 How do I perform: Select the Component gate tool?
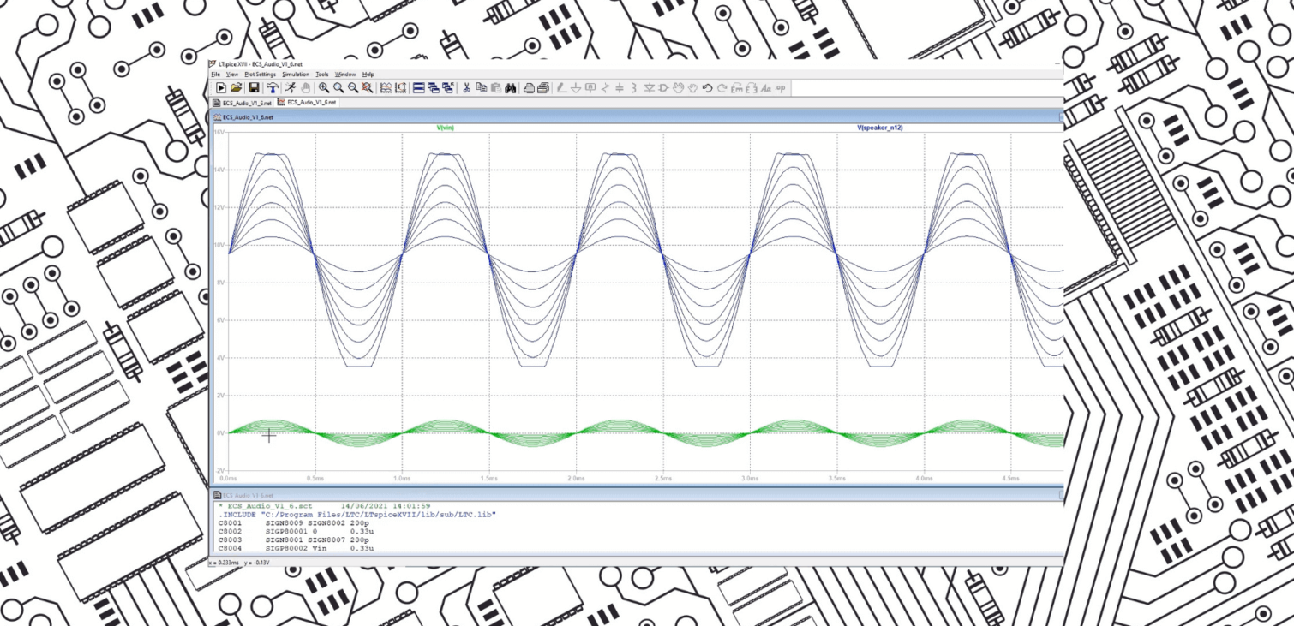pyautogui.click(x=664, y=87)
